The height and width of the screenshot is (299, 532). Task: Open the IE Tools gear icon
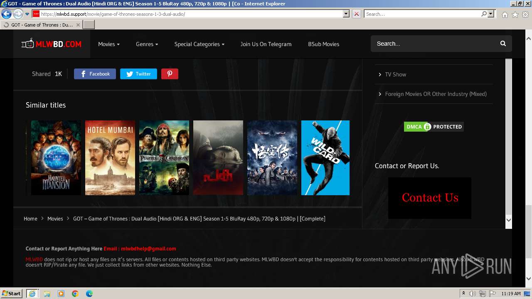525,15
